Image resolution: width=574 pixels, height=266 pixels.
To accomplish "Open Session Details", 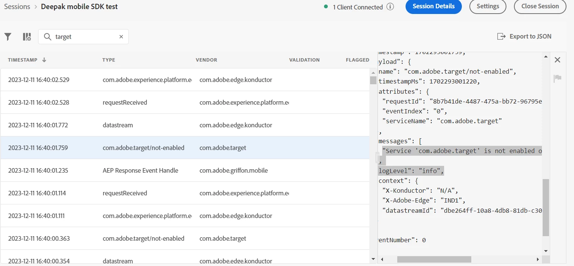I will pos(434,6).
